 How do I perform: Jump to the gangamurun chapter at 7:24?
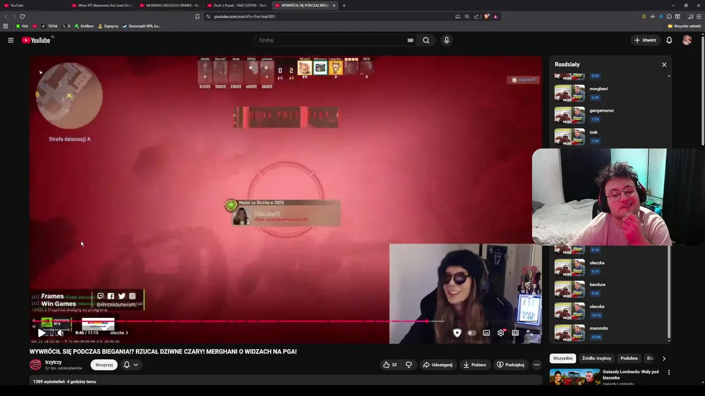coord(611,115)
